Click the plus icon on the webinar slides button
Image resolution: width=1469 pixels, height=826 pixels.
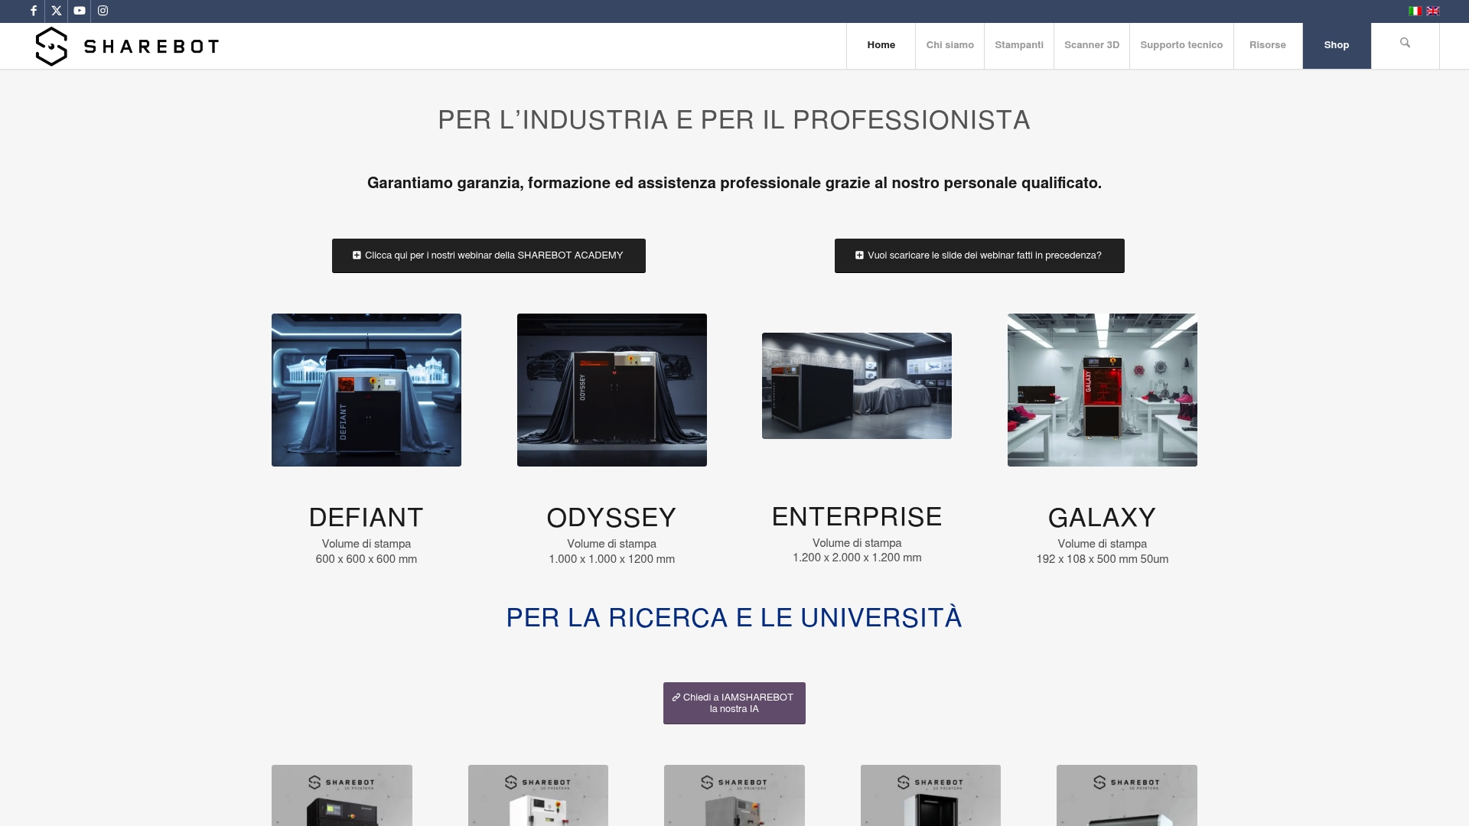[858, 255]
